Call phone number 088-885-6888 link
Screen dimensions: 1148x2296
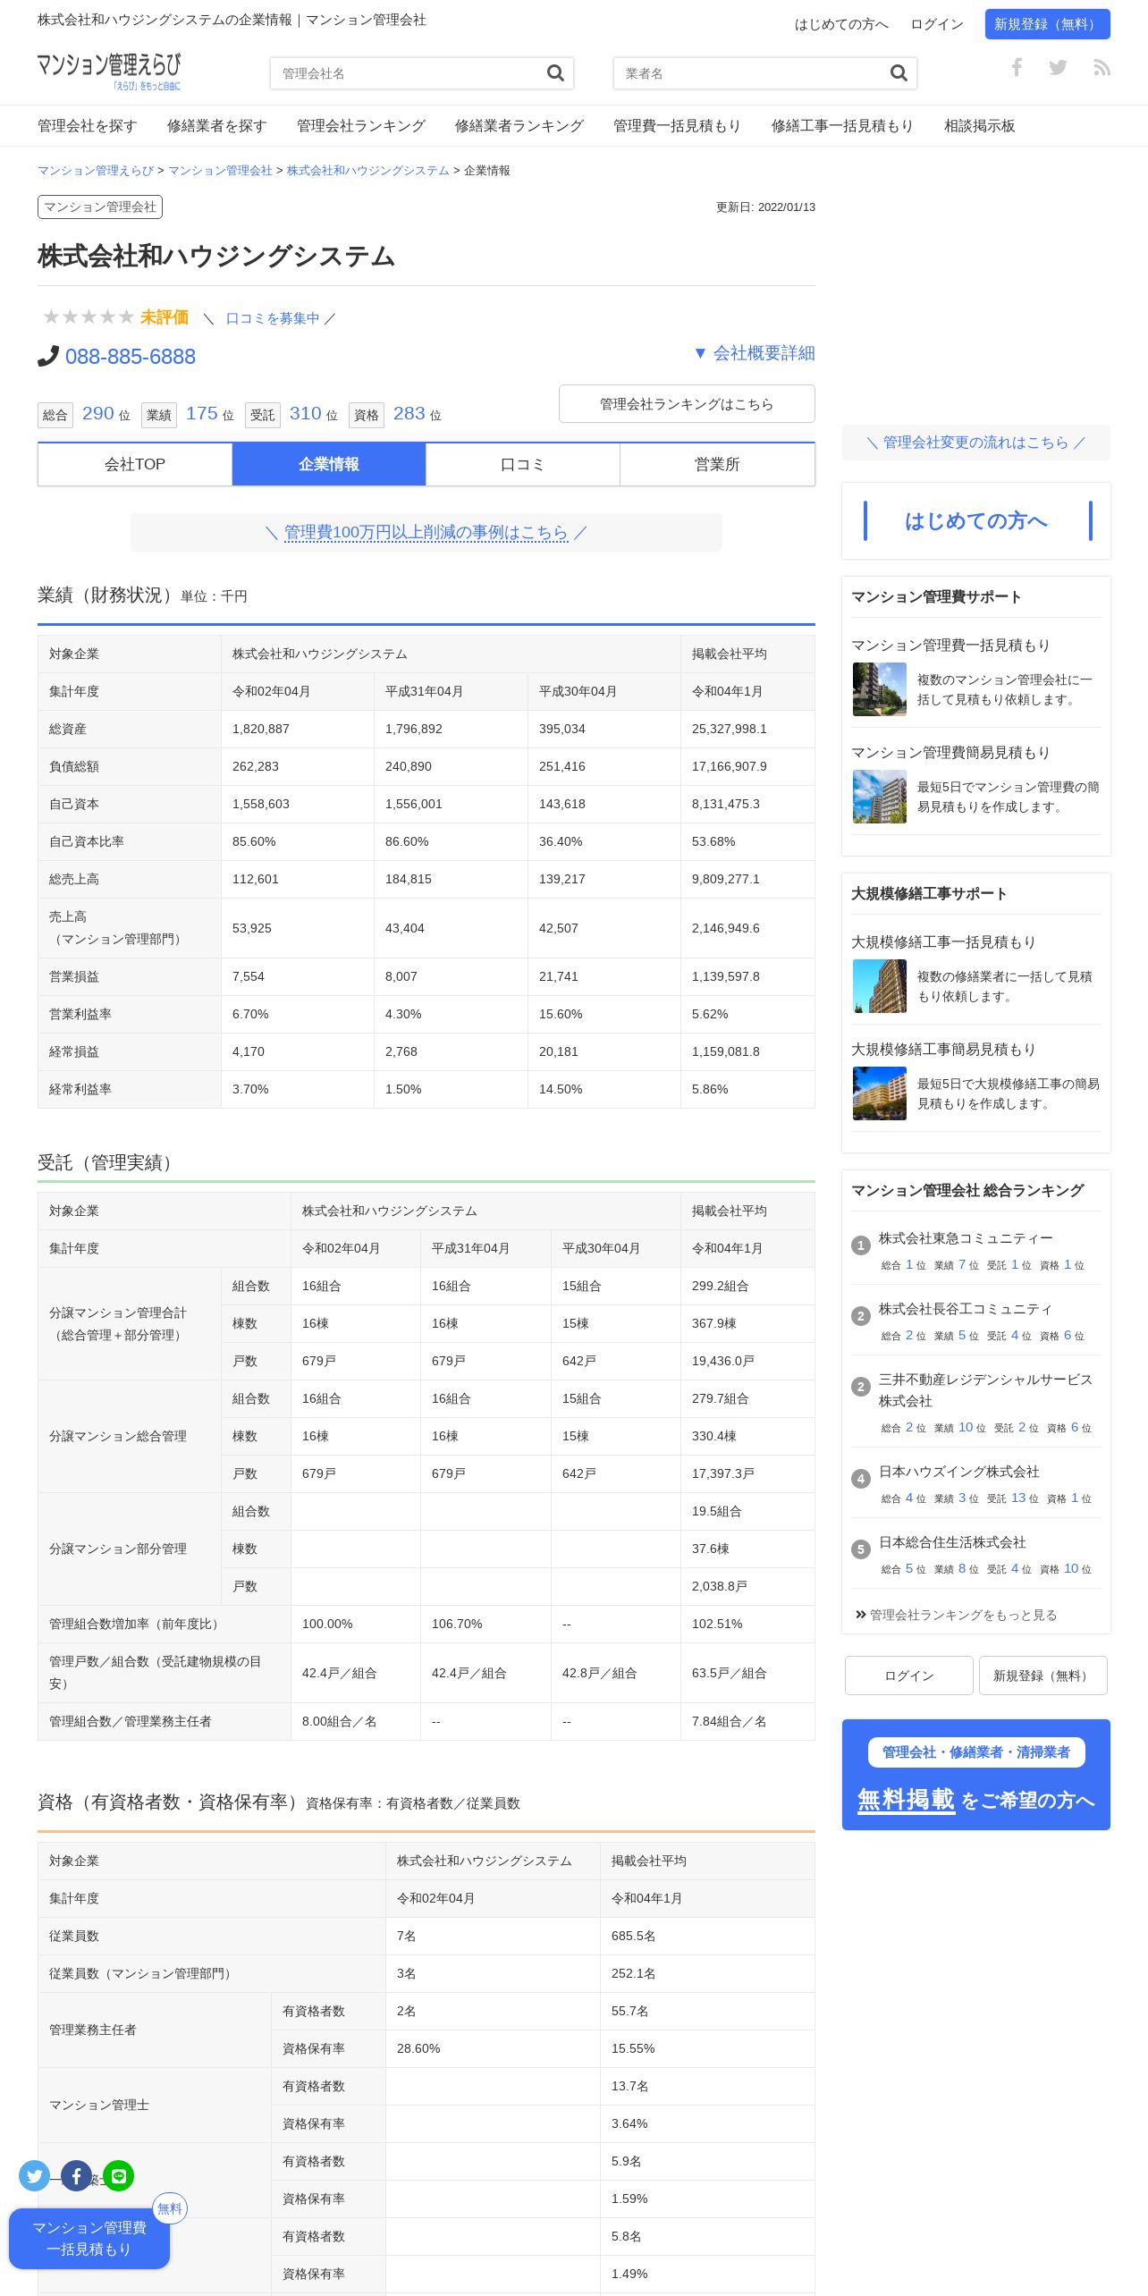[x=131, y=356]
